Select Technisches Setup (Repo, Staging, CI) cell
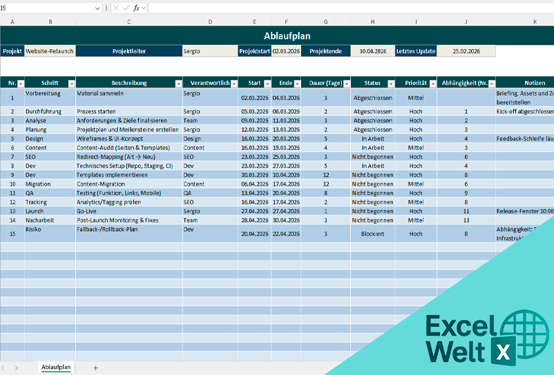Viewport: 554px width, 375px height. (129, 166)
